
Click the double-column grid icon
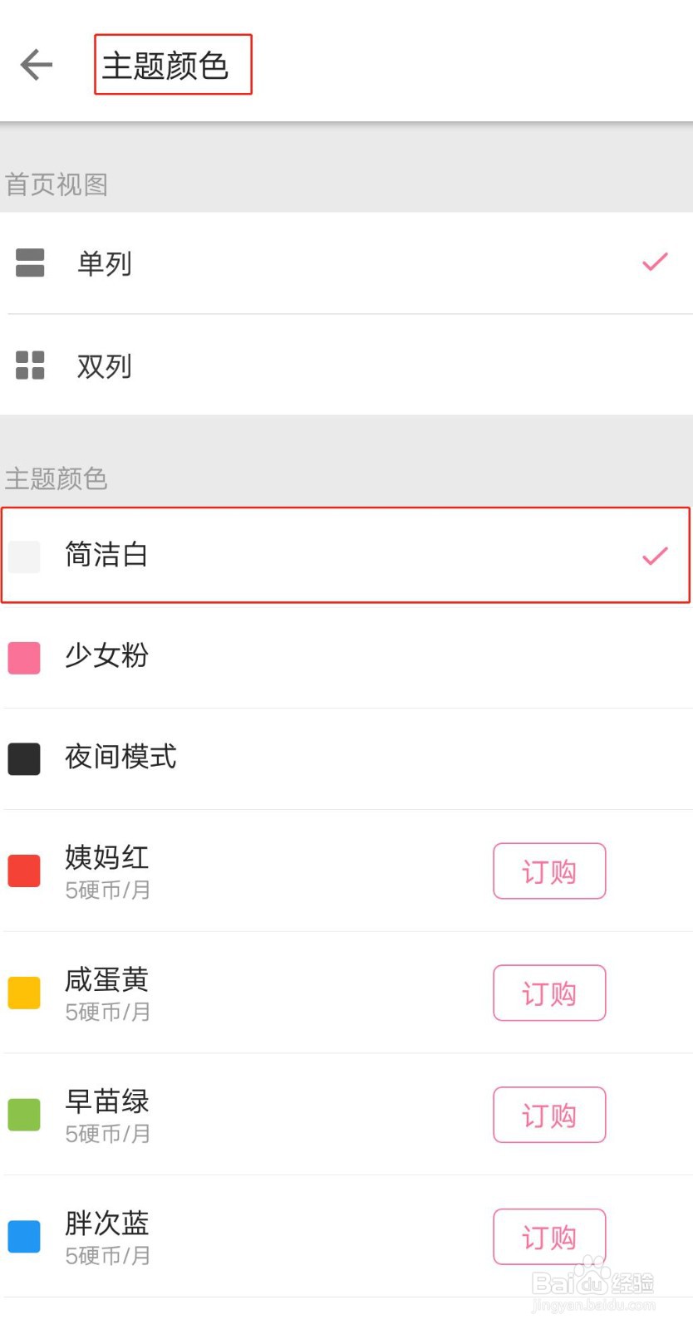(x=30, y=365)
